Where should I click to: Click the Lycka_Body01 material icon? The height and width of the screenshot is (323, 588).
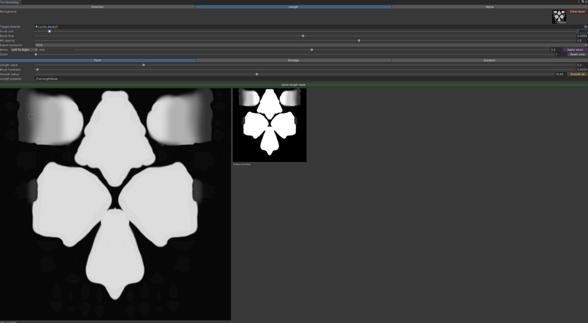tap(36, 26)
